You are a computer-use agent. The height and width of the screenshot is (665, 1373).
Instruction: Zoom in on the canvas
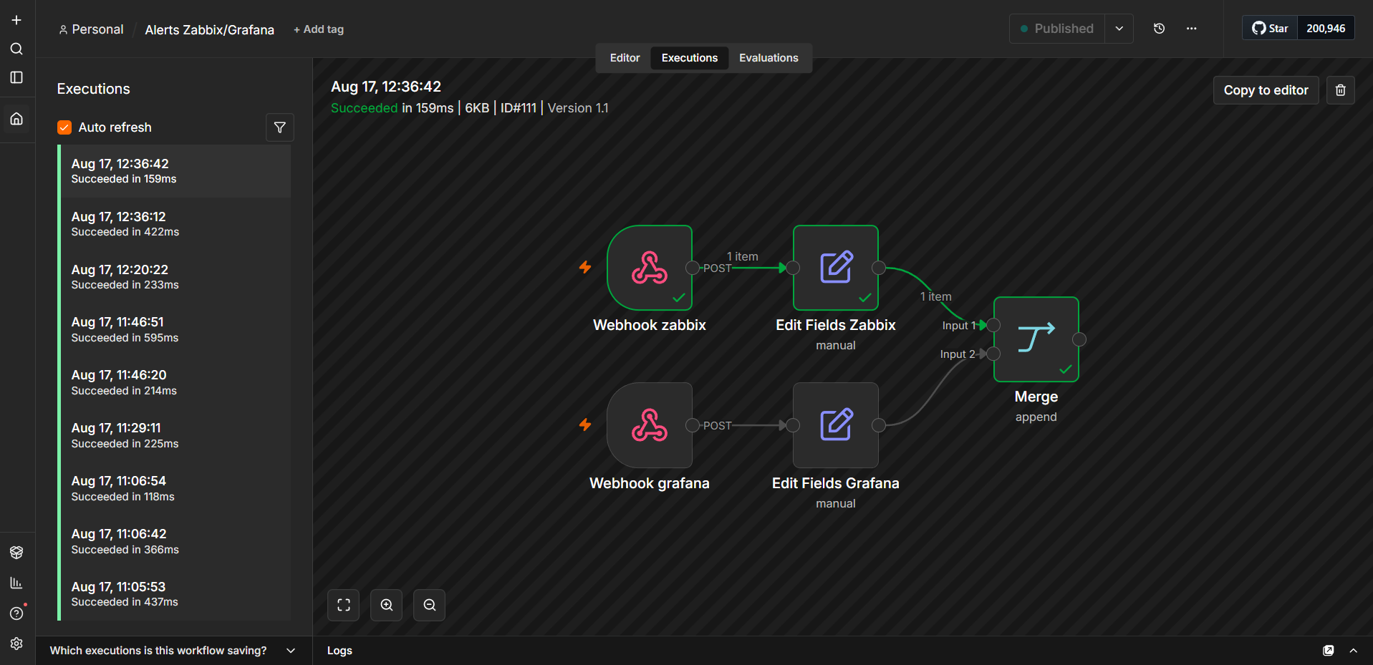click(387, 605)
